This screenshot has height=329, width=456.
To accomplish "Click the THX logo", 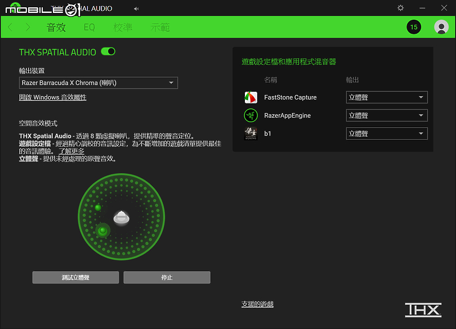I will coord(423,310).
